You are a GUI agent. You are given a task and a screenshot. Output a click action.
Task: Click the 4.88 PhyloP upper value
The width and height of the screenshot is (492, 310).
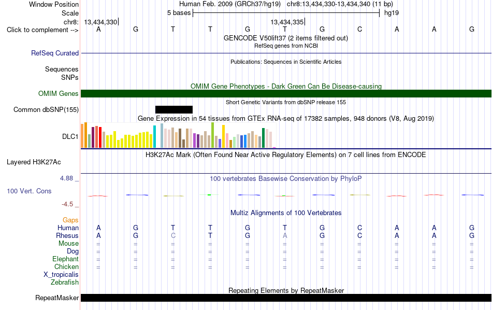[66, 178]
